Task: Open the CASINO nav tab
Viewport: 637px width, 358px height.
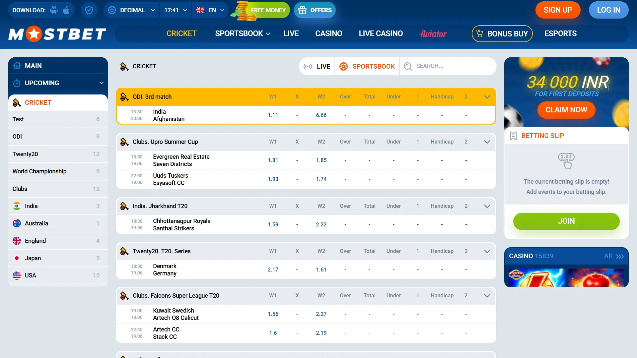Action: click(x=328, y=33)
